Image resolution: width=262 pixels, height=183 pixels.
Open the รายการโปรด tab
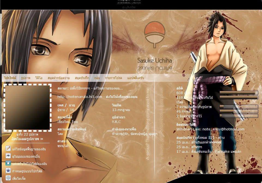pyautogui.click(x=113, y=78)
